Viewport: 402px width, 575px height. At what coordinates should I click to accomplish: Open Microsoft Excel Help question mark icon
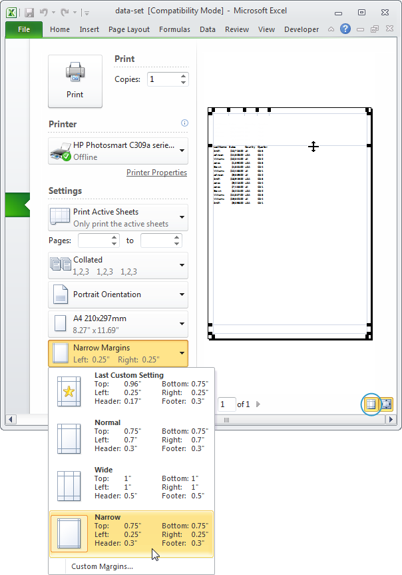point(345,29)
